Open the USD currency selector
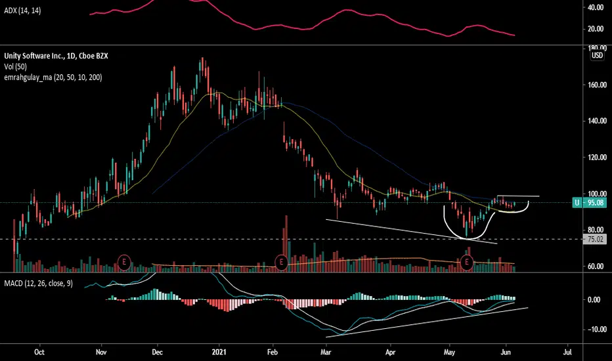Viewport: 612px width, 361px height. pos(597,55)
